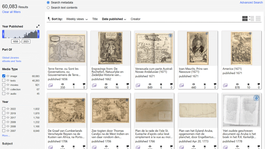The image size is (265, 149).
Task: Hide the texts media type via eye icon
Action: pos(8,81)
